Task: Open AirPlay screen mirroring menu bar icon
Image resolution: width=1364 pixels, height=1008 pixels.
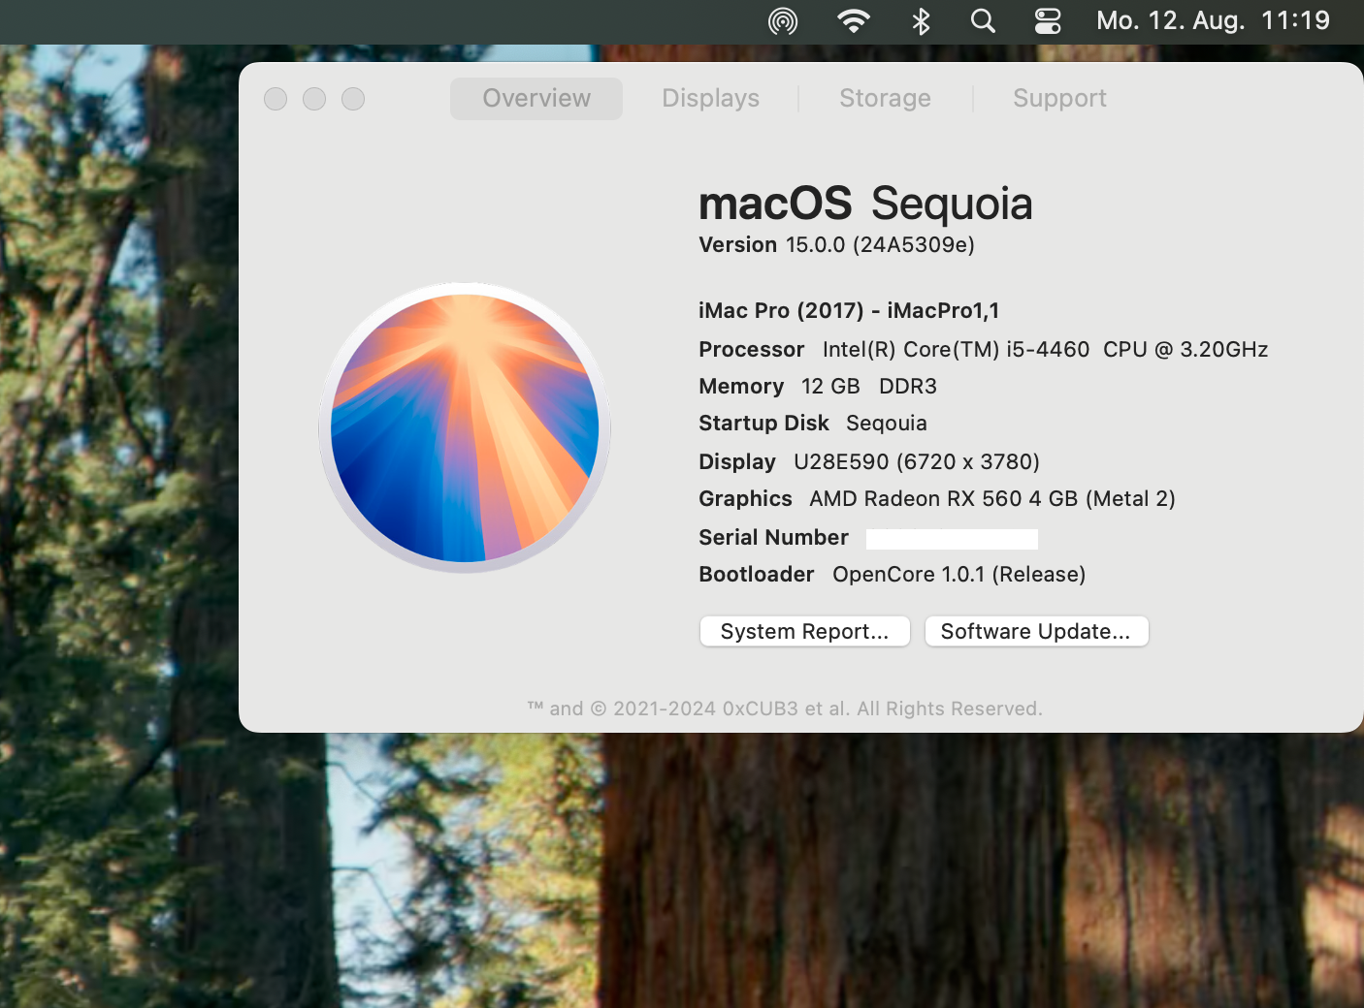Action: coord(783,21)
